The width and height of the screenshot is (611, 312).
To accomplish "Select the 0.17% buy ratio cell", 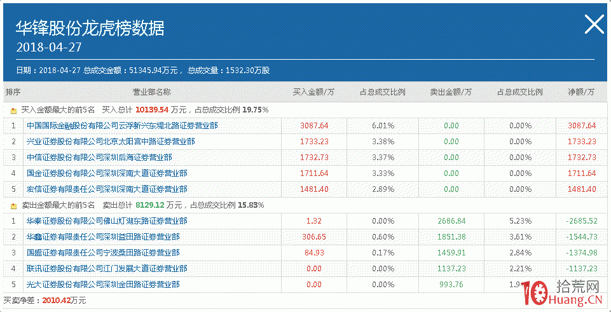I will pos(383,253).
